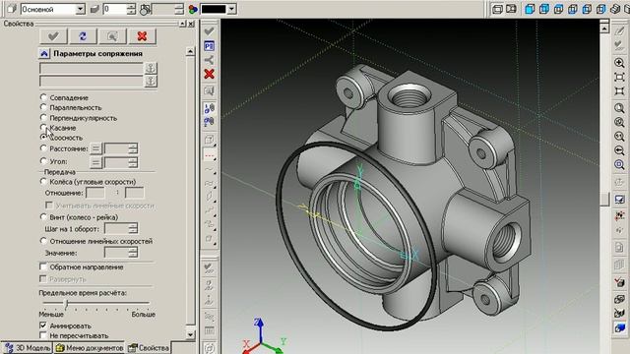The height and width of the screenshot is (354, 630).
Task: Click the second blue cube display icon
Action: coord(544,9)
